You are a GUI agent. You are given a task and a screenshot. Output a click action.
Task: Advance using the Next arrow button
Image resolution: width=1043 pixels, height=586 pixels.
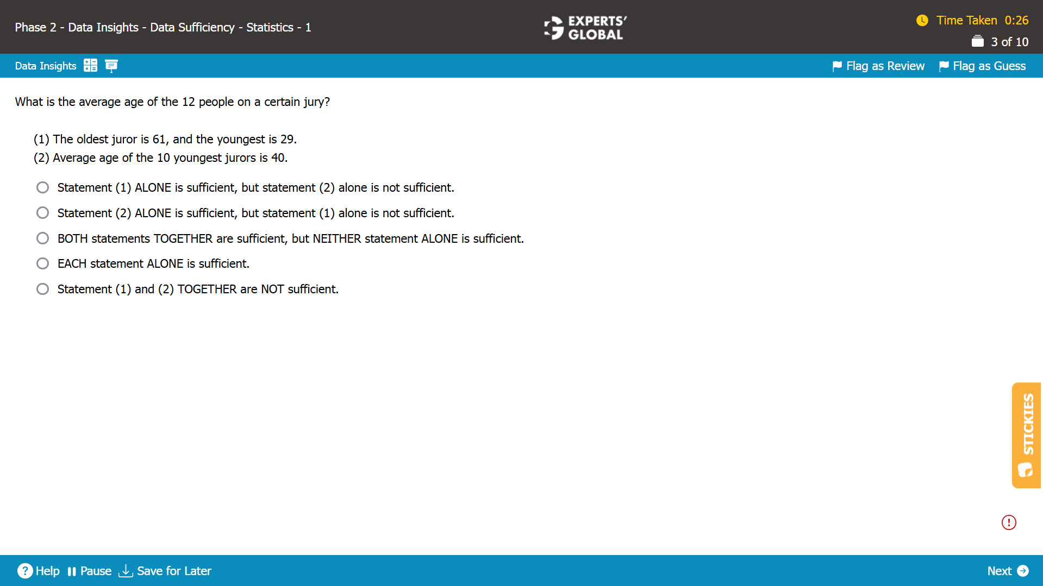pos(1024,571)
